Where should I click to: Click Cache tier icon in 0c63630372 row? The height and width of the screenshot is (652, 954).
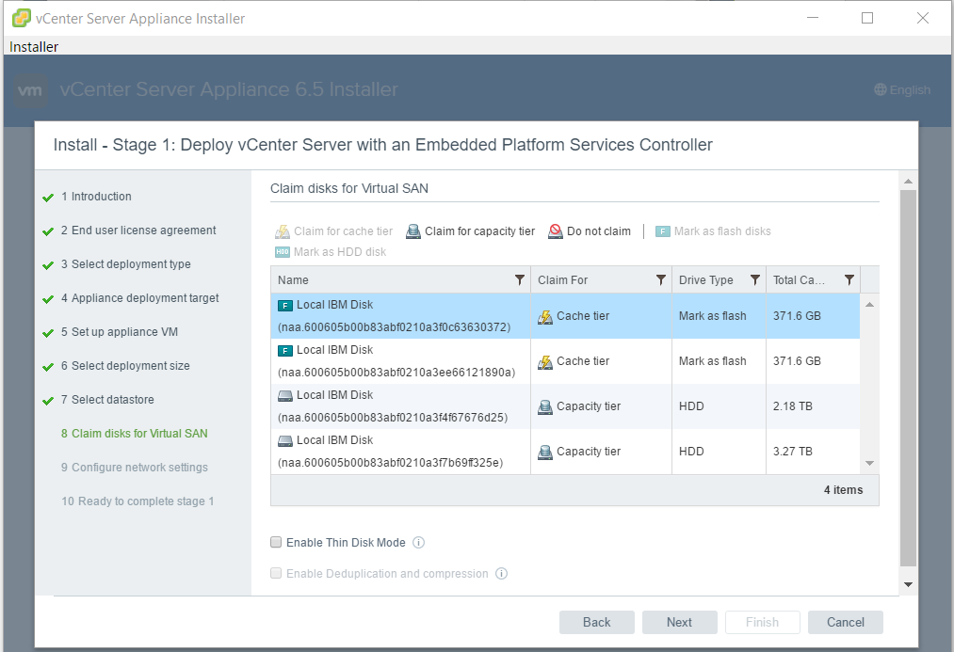pyautogui.click(x=545, y=316)
